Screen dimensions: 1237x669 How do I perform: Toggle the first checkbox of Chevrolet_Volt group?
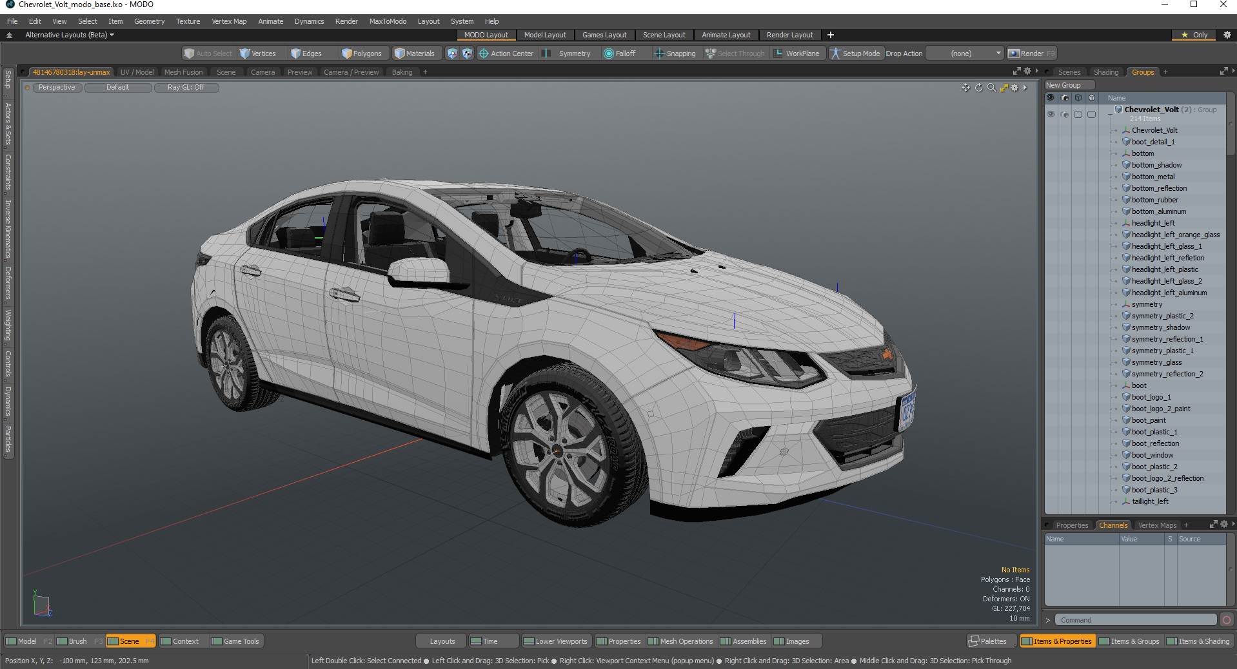1078,114
